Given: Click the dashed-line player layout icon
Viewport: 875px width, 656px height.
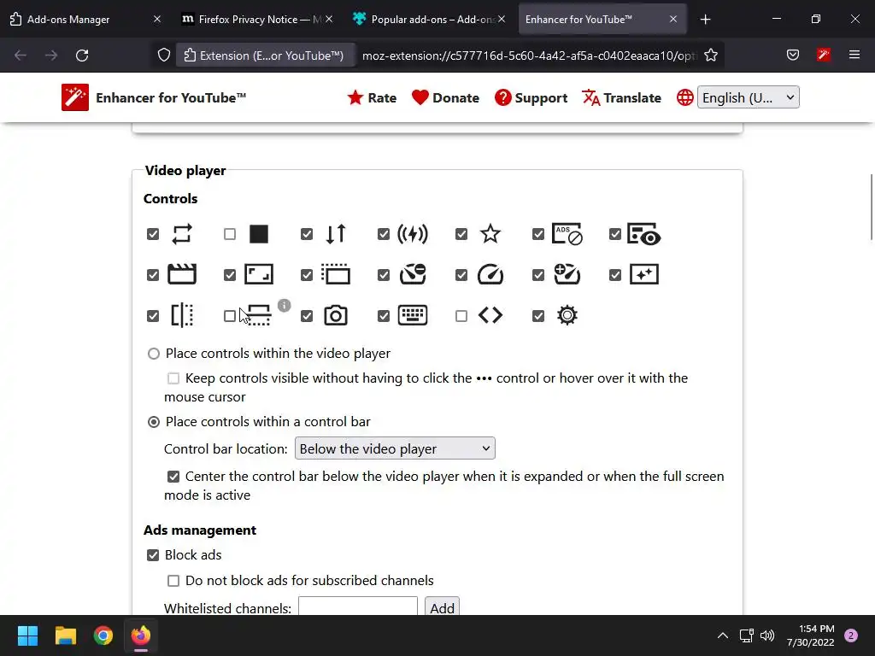Looking at the screenshot, I should point(259,315).
